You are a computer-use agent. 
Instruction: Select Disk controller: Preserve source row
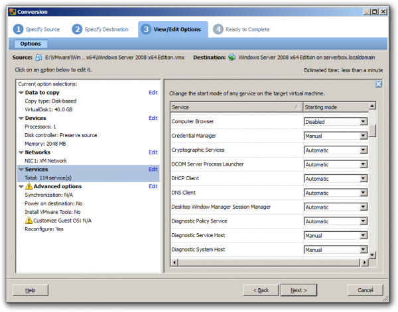click(60, 135)
